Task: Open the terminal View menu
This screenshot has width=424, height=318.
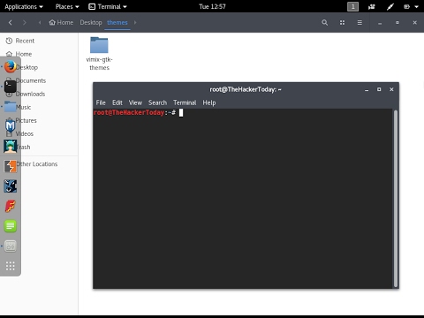Action: point(135,102)
